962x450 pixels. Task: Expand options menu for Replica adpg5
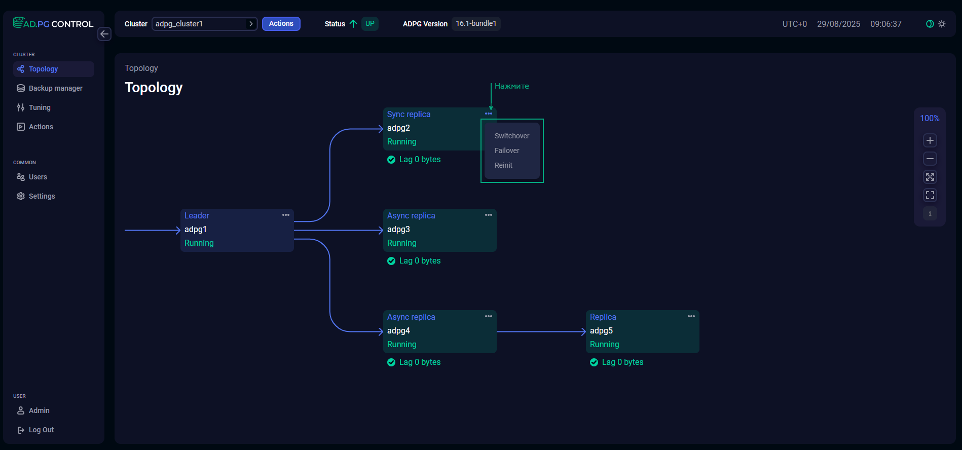pyautogui.click(x=691, y=316)
